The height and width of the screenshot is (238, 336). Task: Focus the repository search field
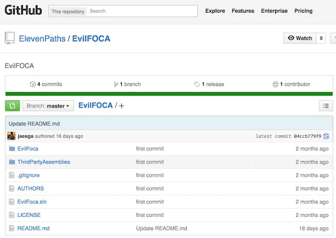tap(142, 11)
